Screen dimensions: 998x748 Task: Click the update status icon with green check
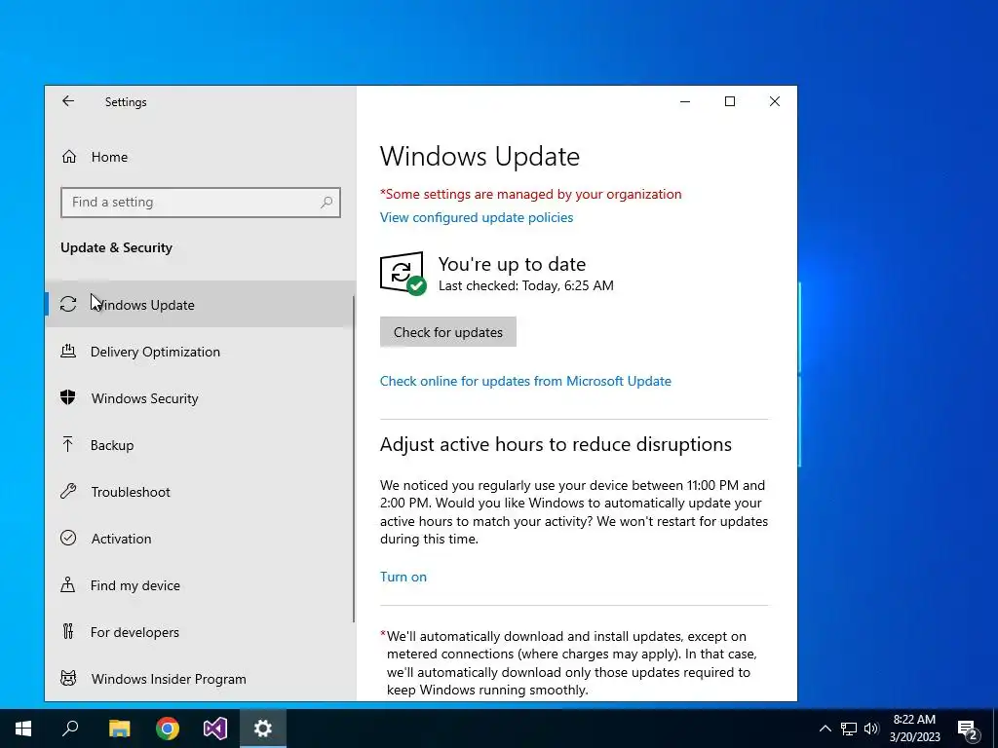click(403, 274)
